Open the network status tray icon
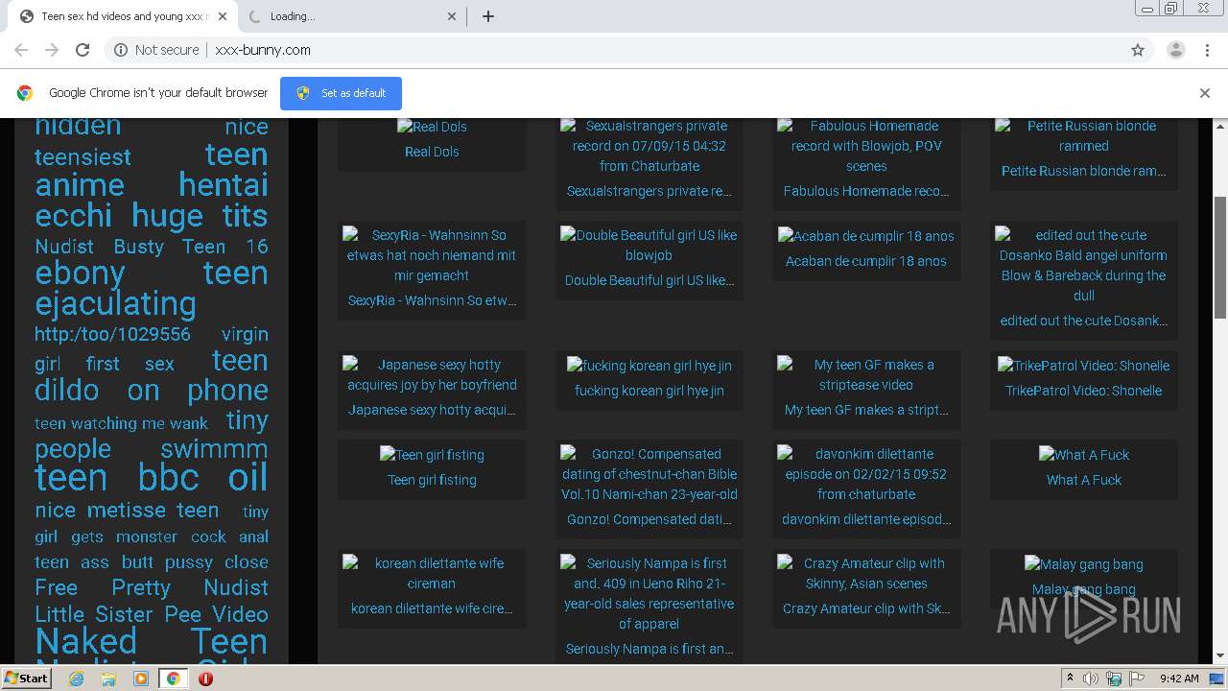 [1114, 679]
